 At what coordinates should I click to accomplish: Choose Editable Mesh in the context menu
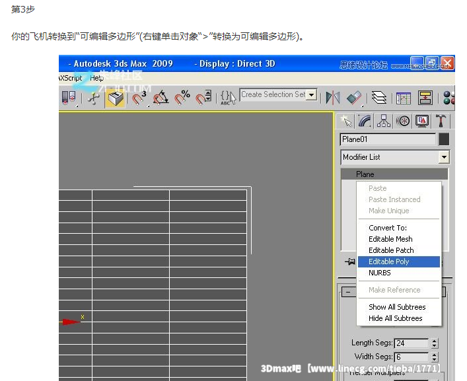[x=390, y=239]
